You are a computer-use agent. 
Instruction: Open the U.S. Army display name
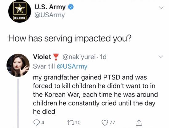pos(50,7)
